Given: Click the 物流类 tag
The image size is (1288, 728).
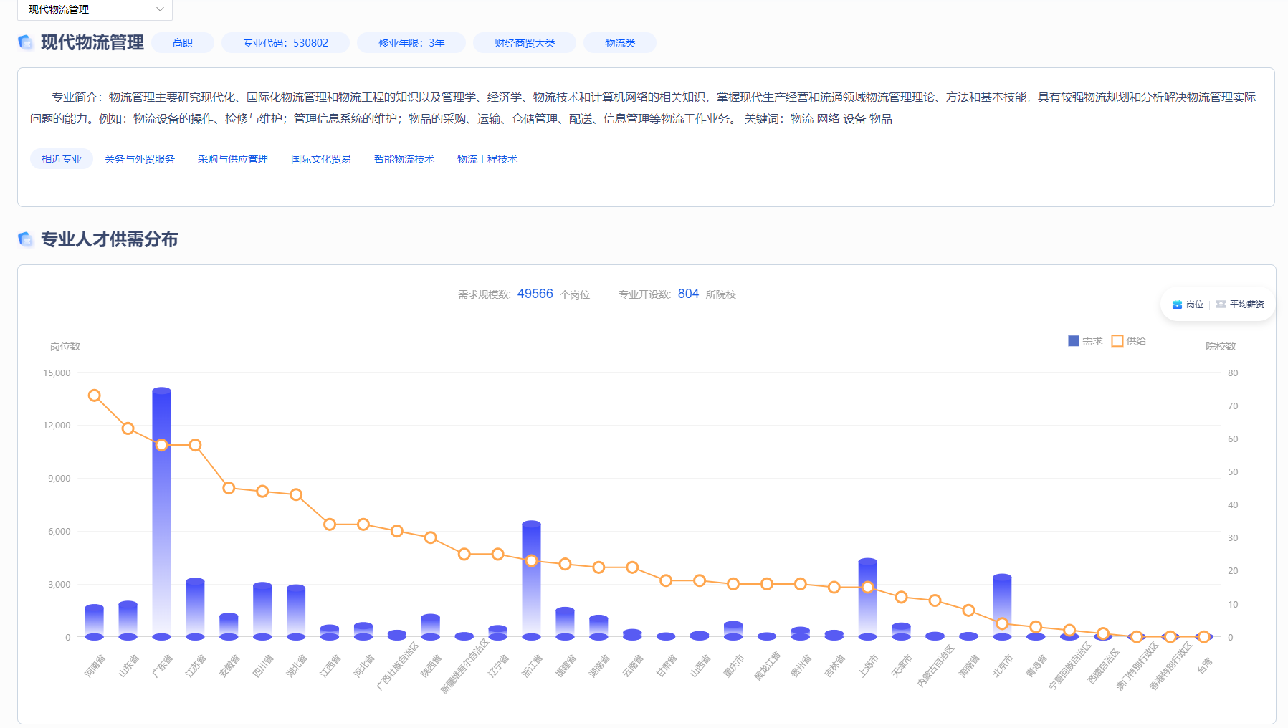Looking at the screenshot, I should click(x=620, y=43).
